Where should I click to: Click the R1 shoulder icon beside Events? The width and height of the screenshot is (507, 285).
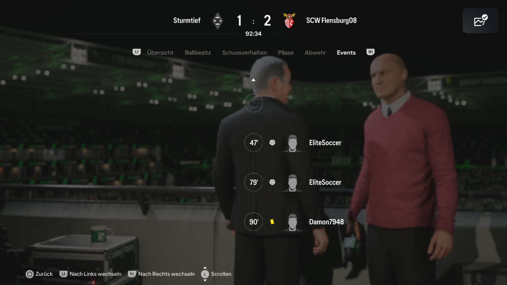click(370, 52)
